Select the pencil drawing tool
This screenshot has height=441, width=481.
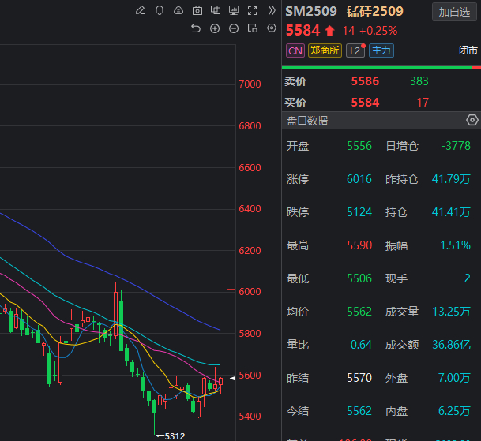[141, 10]
